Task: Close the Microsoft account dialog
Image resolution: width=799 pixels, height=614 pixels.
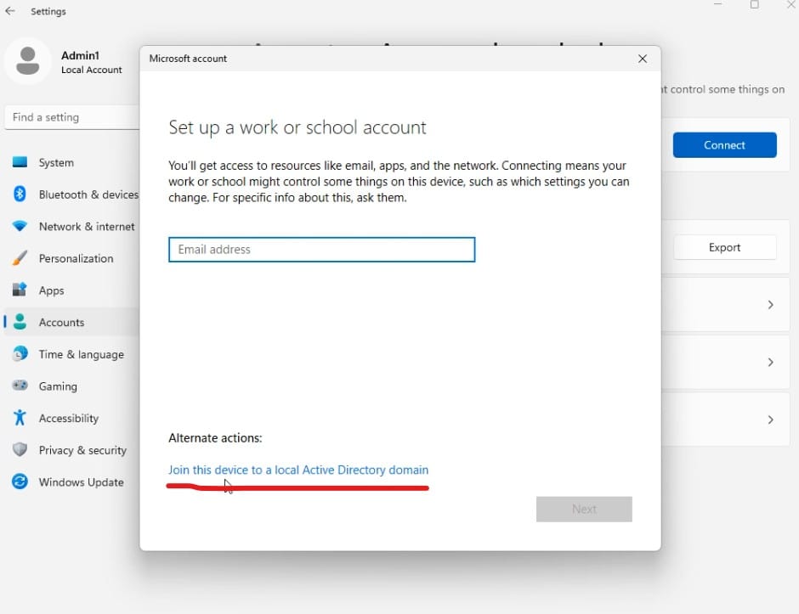Action: (643, 59)
